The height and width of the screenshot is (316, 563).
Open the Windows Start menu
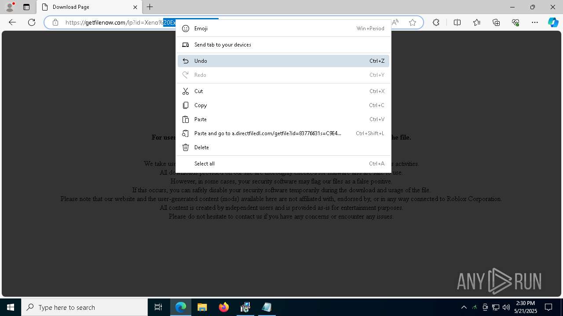[x=11, y=307]
